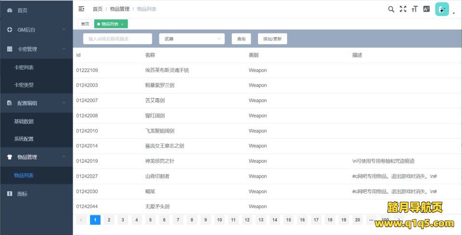Click the 图标 sidebar icon
The height and width of the screenshot is (235, 462).
click(x=10, y=194)
